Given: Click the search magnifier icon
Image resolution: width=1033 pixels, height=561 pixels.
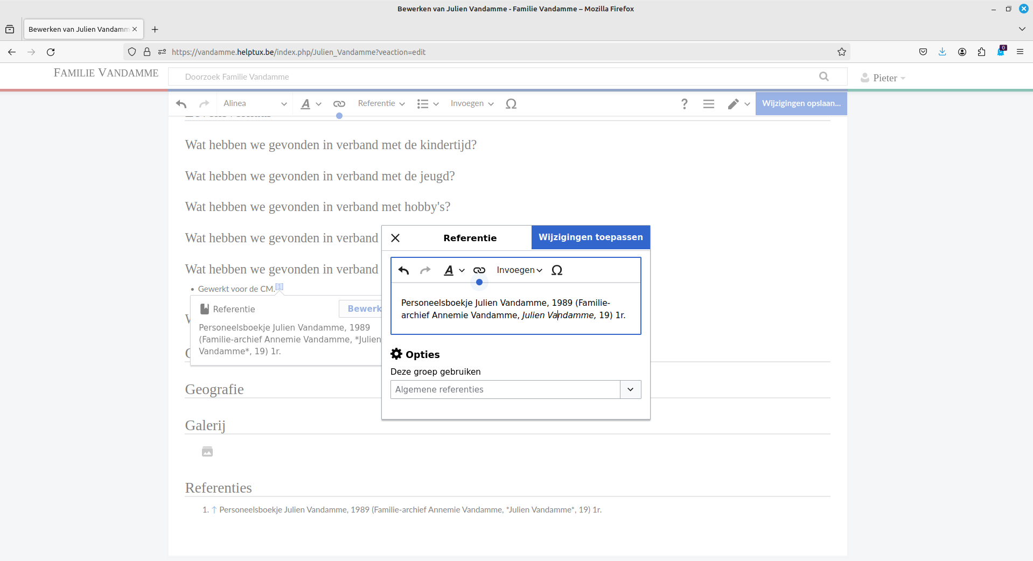Looking at the screenshot, I should pos(823,76).
